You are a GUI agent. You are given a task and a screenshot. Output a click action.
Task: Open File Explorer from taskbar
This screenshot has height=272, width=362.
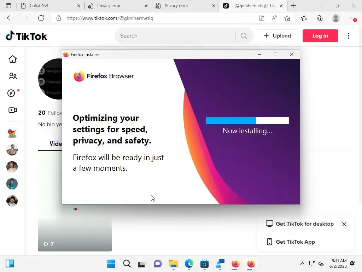(x=173, y=263)
